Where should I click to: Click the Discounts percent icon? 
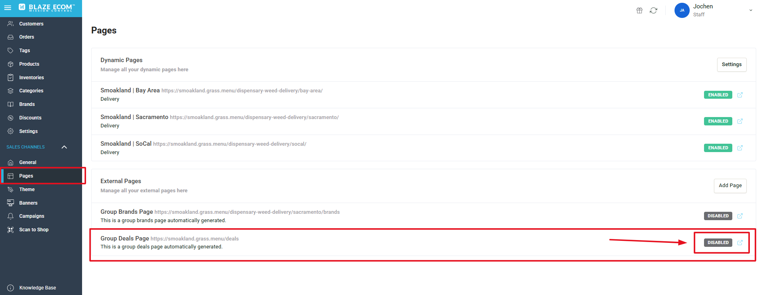click(11, 118)
